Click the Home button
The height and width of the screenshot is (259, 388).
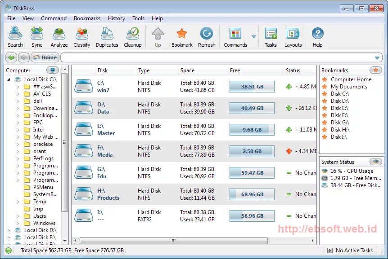pyautogui.click(x=45, y=57)
